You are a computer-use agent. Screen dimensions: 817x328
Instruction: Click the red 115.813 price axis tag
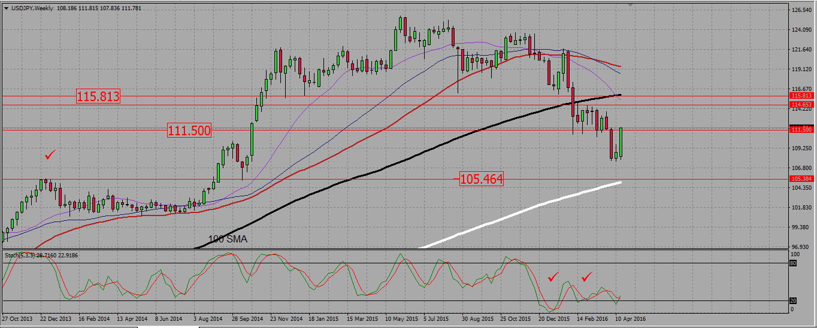tap(801, 95)
